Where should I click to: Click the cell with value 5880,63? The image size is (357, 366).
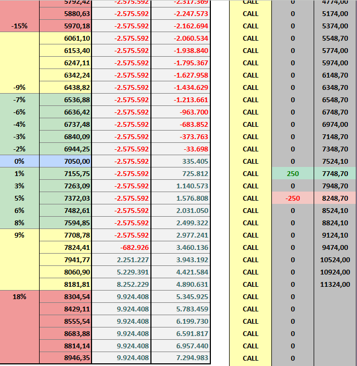(65, 14)
